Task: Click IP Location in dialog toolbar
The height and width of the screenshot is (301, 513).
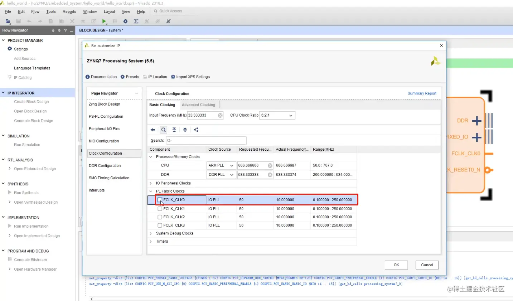Action: 155,77
